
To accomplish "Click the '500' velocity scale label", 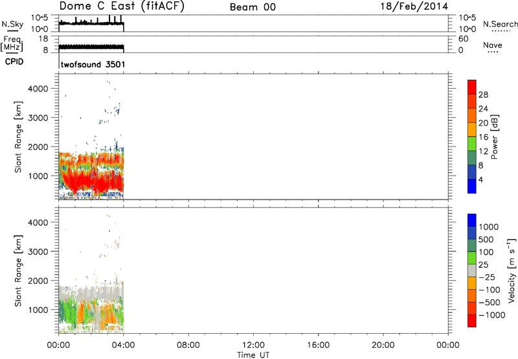I will (486, 239).
